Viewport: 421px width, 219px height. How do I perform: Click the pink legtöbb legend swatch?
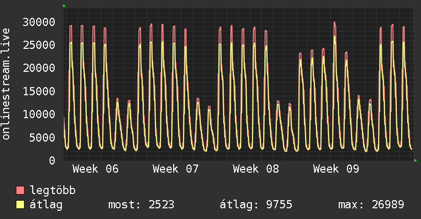point(20,190)
